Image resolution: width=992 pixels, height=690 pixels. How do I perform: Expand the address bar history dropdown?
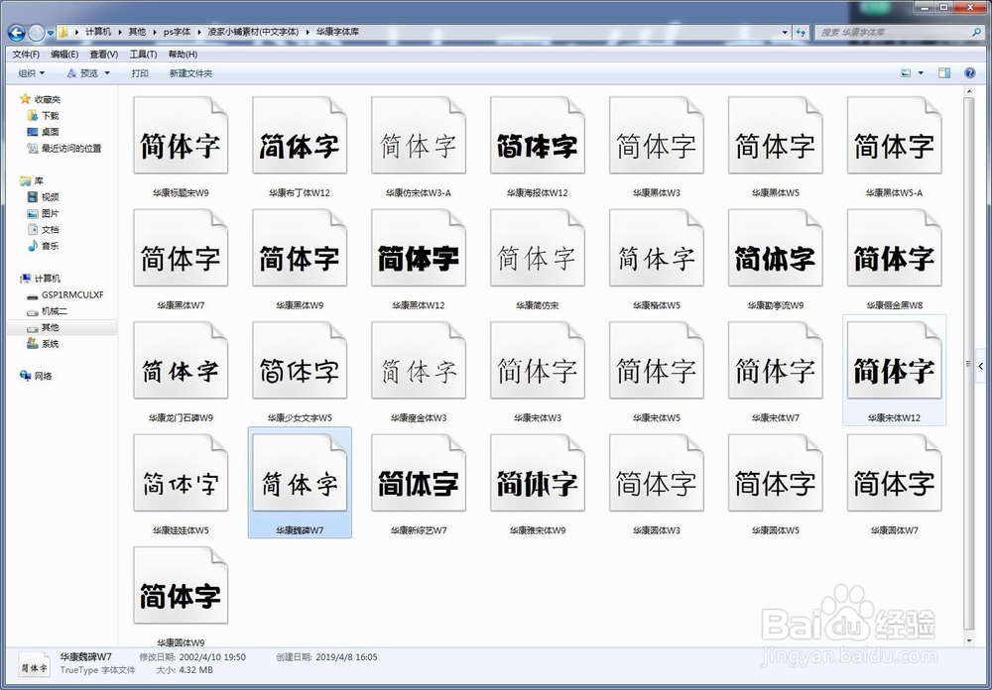(785, 32)
